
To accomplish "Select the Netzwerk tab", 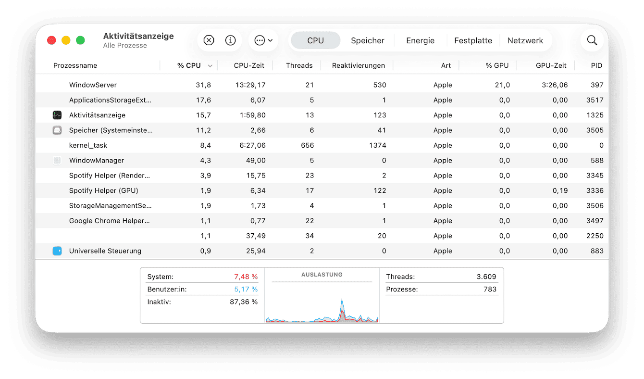I will click(x=525, y=40).
